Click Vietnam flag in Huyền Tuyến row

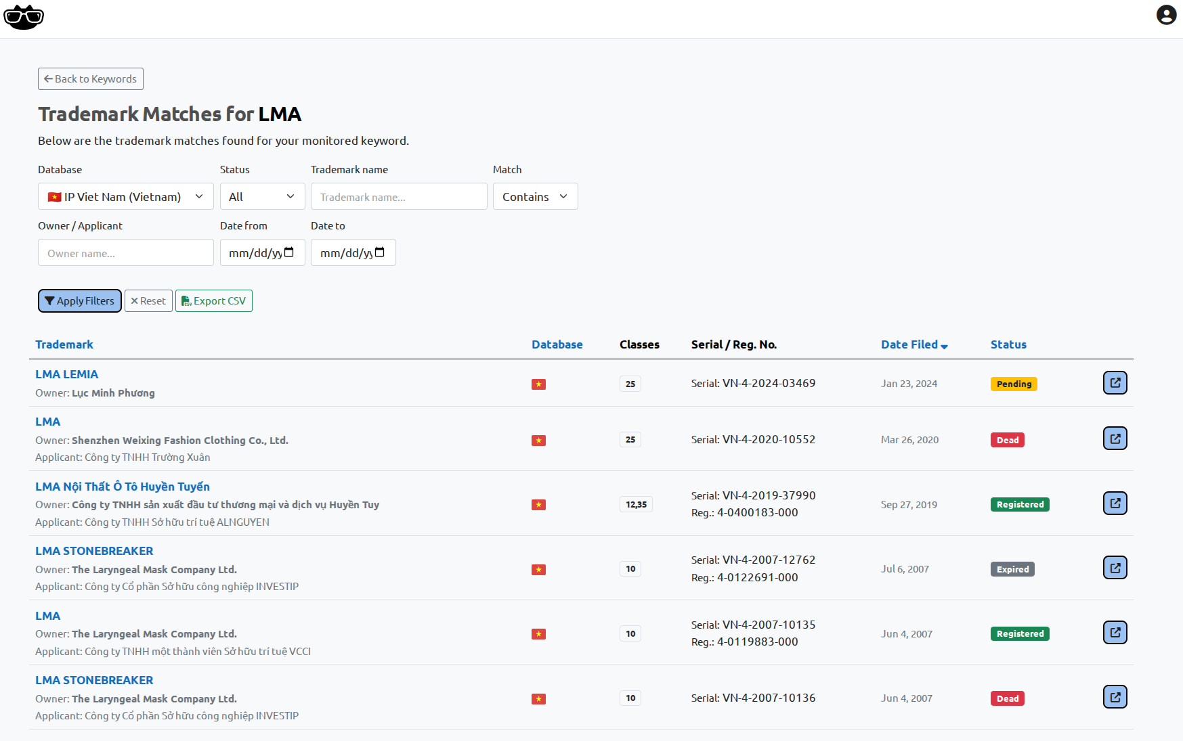click(538, 505)
